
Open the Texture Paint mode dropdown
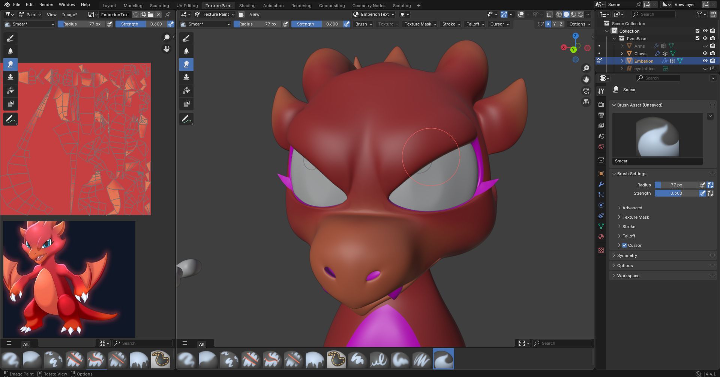click(x=215, y=14)
